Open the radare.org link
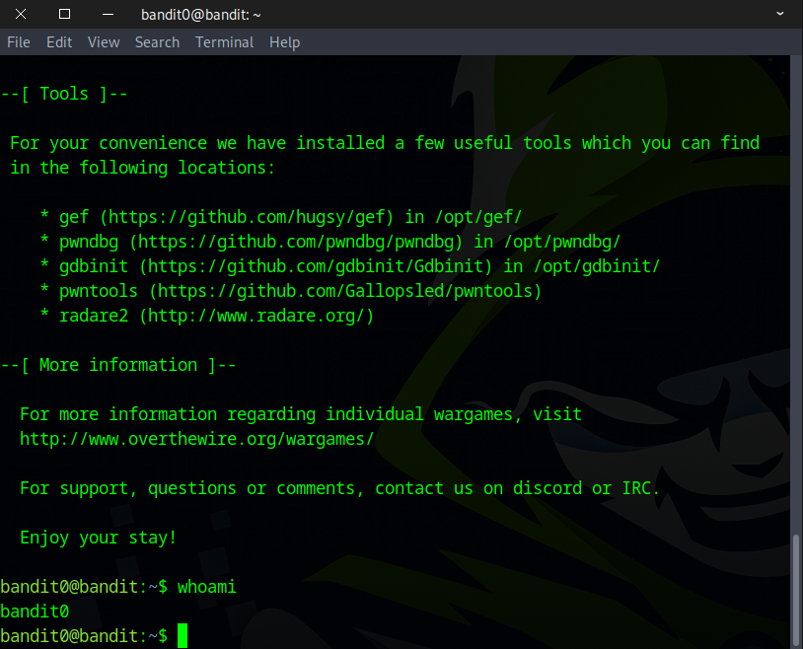Screen dimensions: 803x649 click(x=256, y=316)
